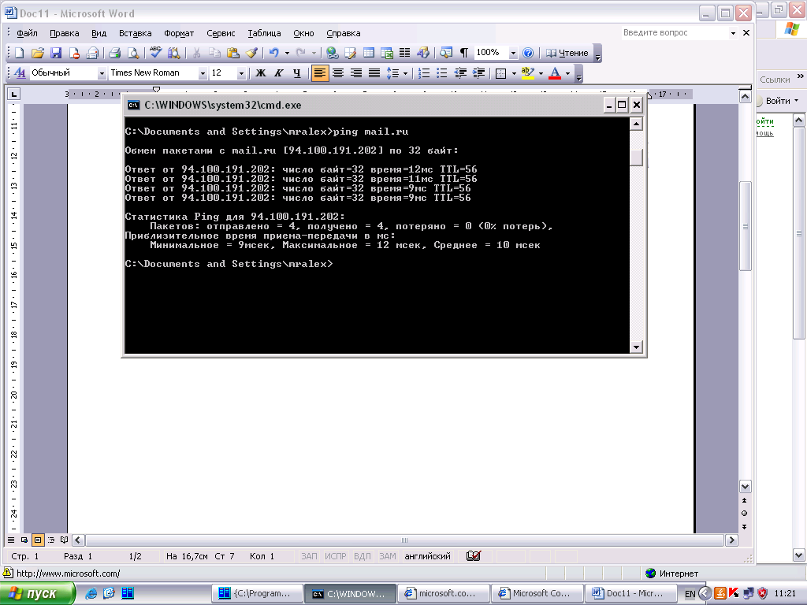Decrease the paragraph indent
This screenshot has width=807, height=605.
pyautogui.click(x=460, y=73)
